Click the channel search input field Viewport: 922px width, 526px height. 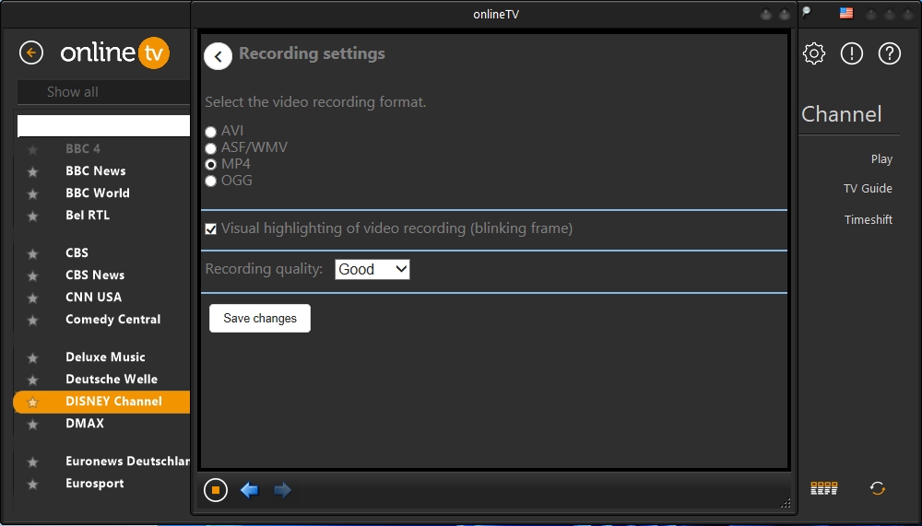[103, 126]
